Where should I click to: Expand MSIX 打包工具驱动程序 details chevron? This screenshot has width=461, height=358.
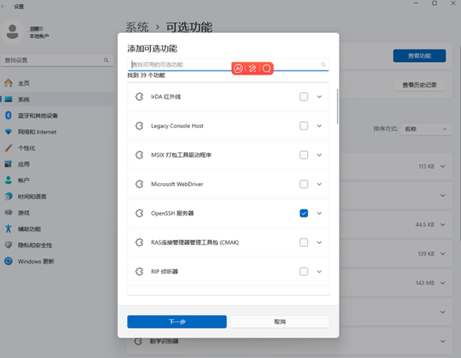[320, 155]
